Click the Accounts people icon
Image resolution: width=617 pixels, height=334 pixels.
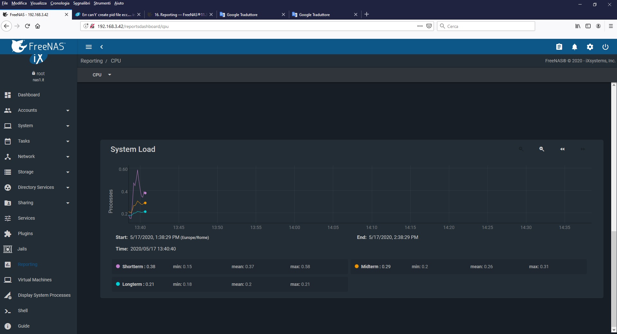(8, 110)
